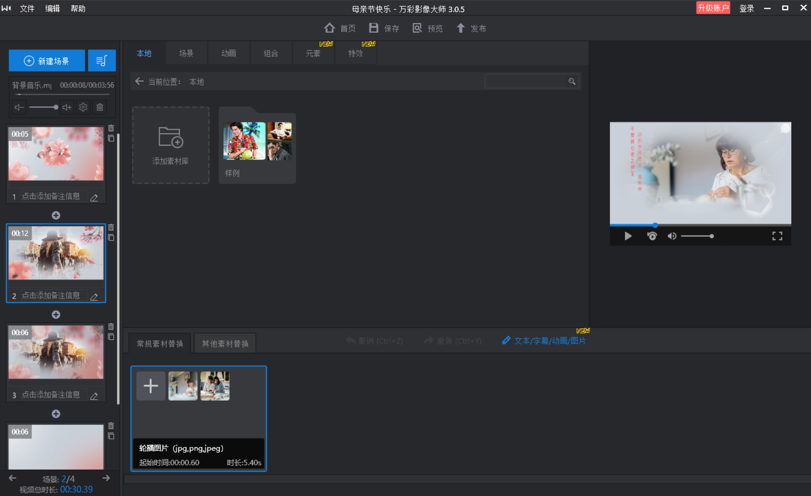811x496 pixels.
Task: Delete scene 4 with trash icon
Action: pos(111,426)
